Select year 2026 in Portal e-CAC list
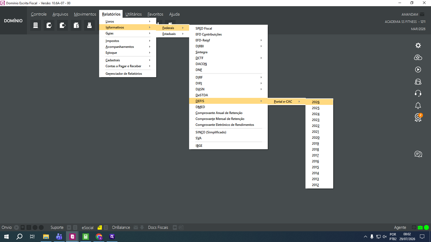 tap(319, 102)
